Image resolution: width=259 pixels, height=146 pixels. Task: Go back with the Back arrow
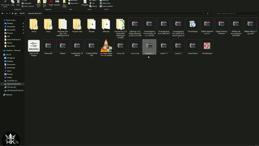[x=3, y=13]
